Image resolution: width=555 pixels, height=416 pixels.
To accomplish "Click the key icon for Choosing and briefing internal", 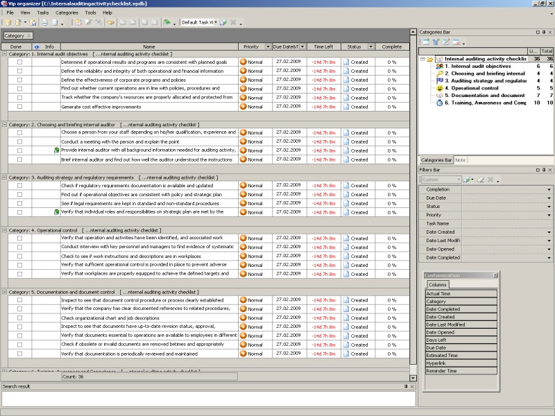I will [x=439, y=73].
